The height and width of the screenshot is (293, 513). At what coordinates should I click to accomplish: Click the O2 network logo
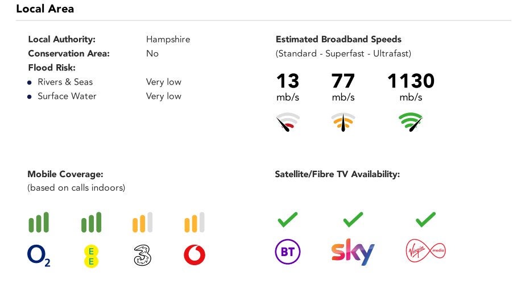39,256
